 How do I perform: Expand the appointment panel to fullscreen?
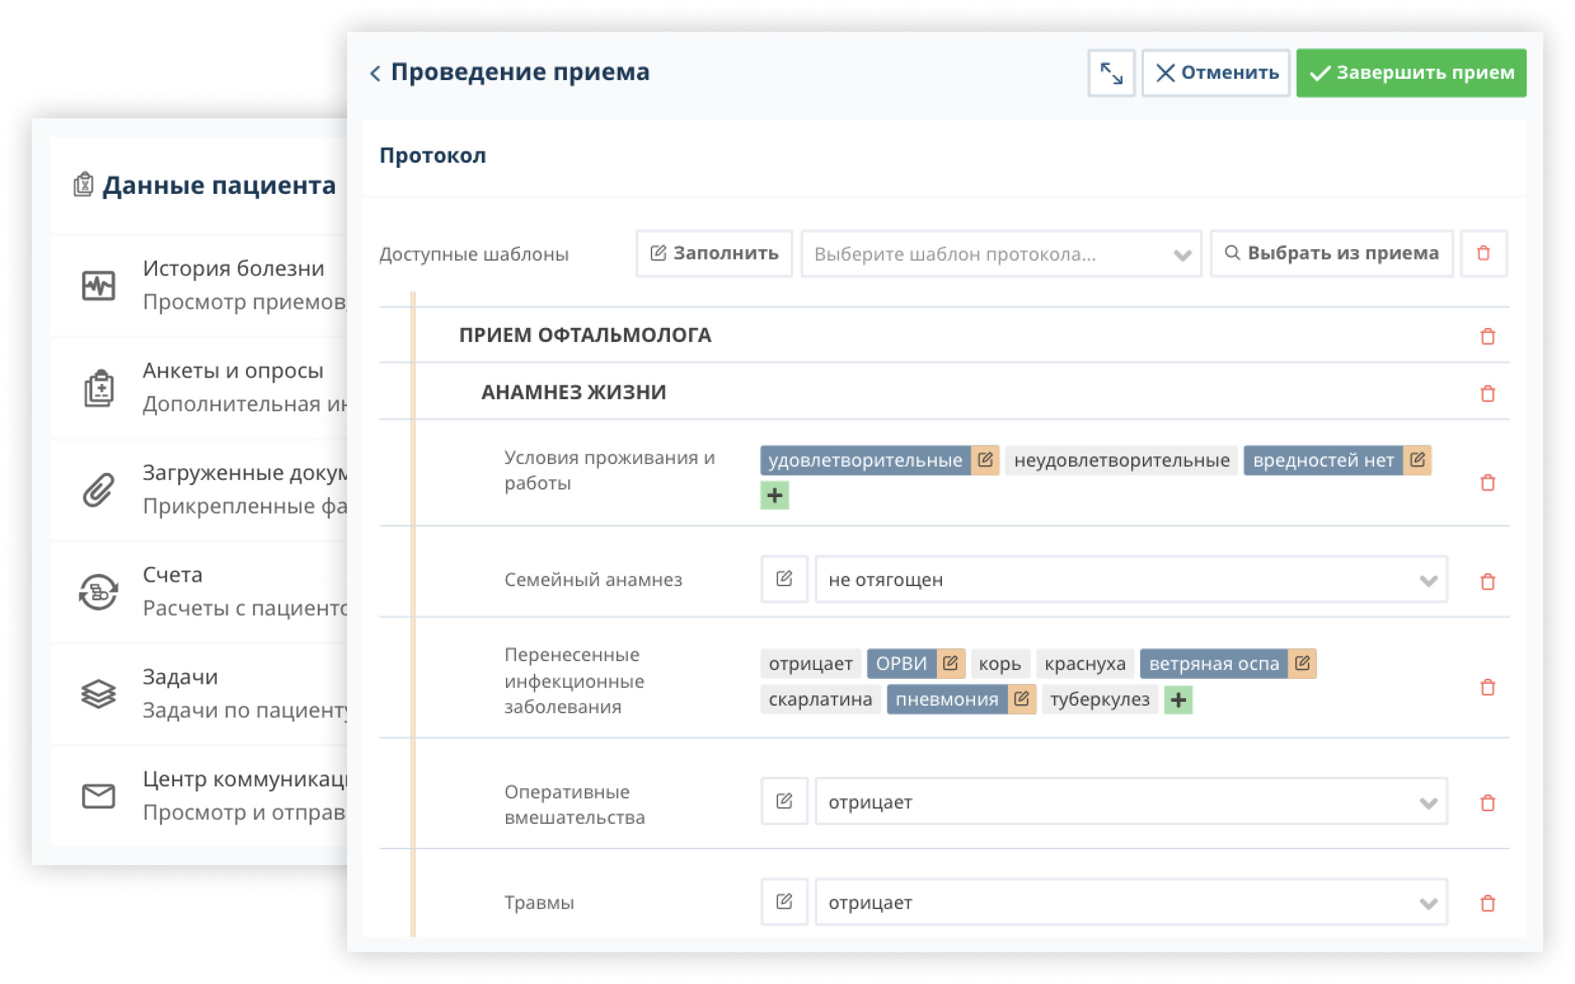pyautogui.click(x=1111, y=73)
